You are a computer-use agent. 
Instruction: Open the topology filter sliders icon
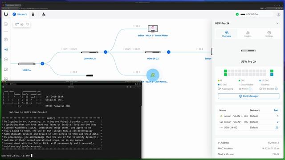pos(16,24)
